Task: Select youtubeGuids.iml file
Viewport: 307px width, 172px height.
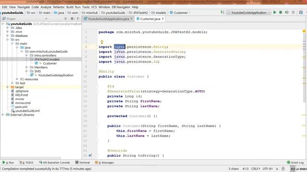Action: [27, 111]
